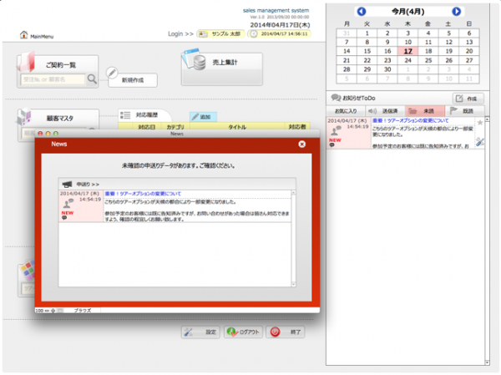Click zoom control icon in News status bar
Image resolution: width=501 pixels, height=375 pixels.
pos(53,311)
